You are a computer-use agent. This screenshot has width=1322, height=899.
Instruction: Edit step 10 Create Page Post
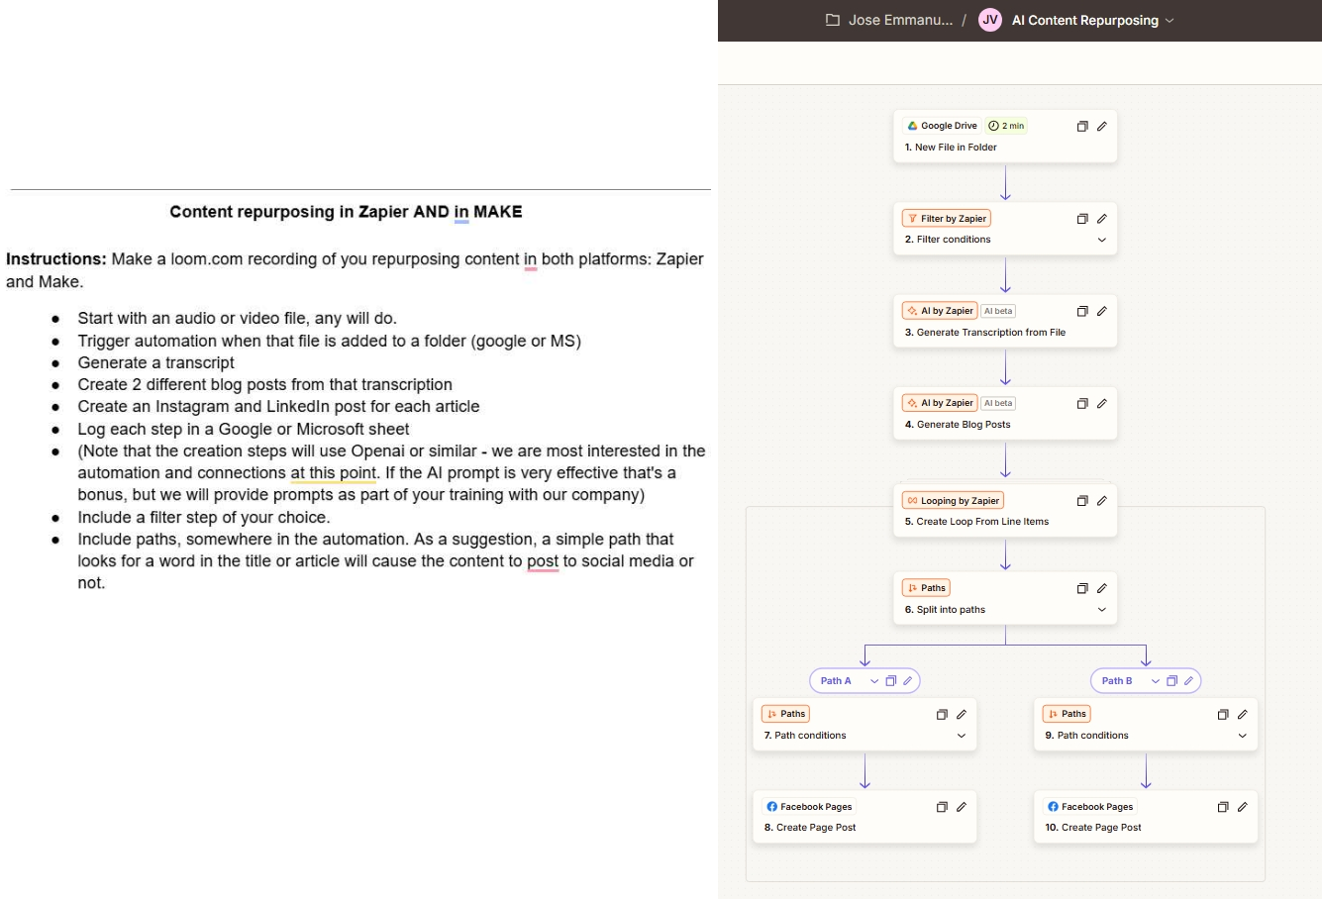pyautogui.click(x=1243, y=807)
